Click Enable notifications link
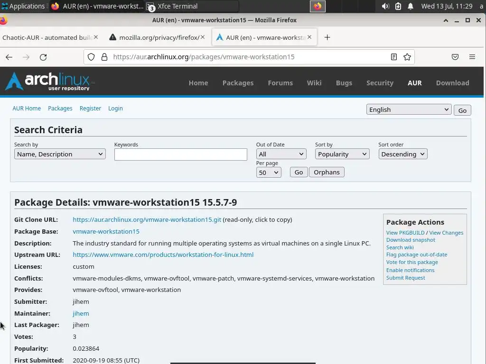 pos(410,270)
